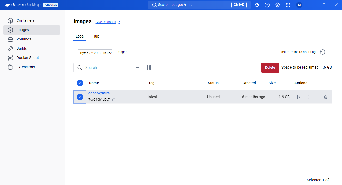Click the Extensions puzzle icon
The image size is (342, 185).
pos(10,67)
